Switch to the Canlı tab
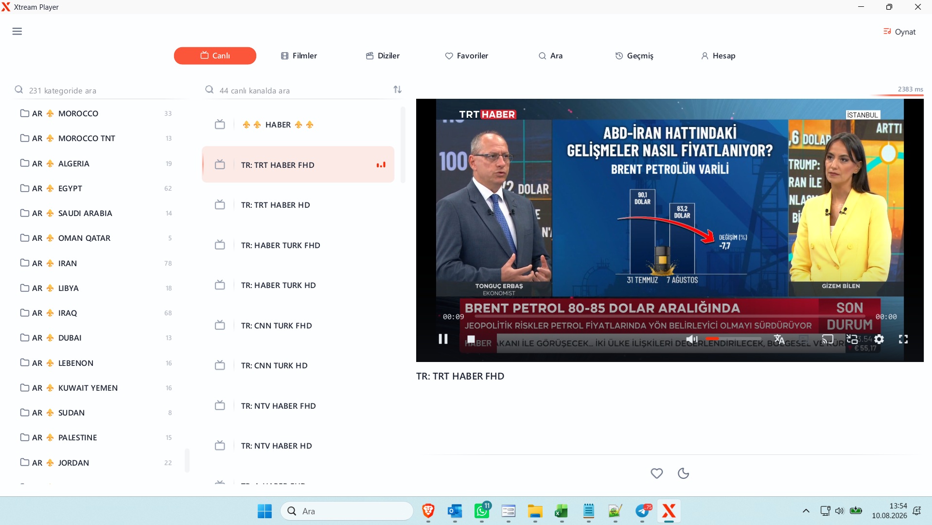This screenshot has height=525, width=932. click(215, 55)
